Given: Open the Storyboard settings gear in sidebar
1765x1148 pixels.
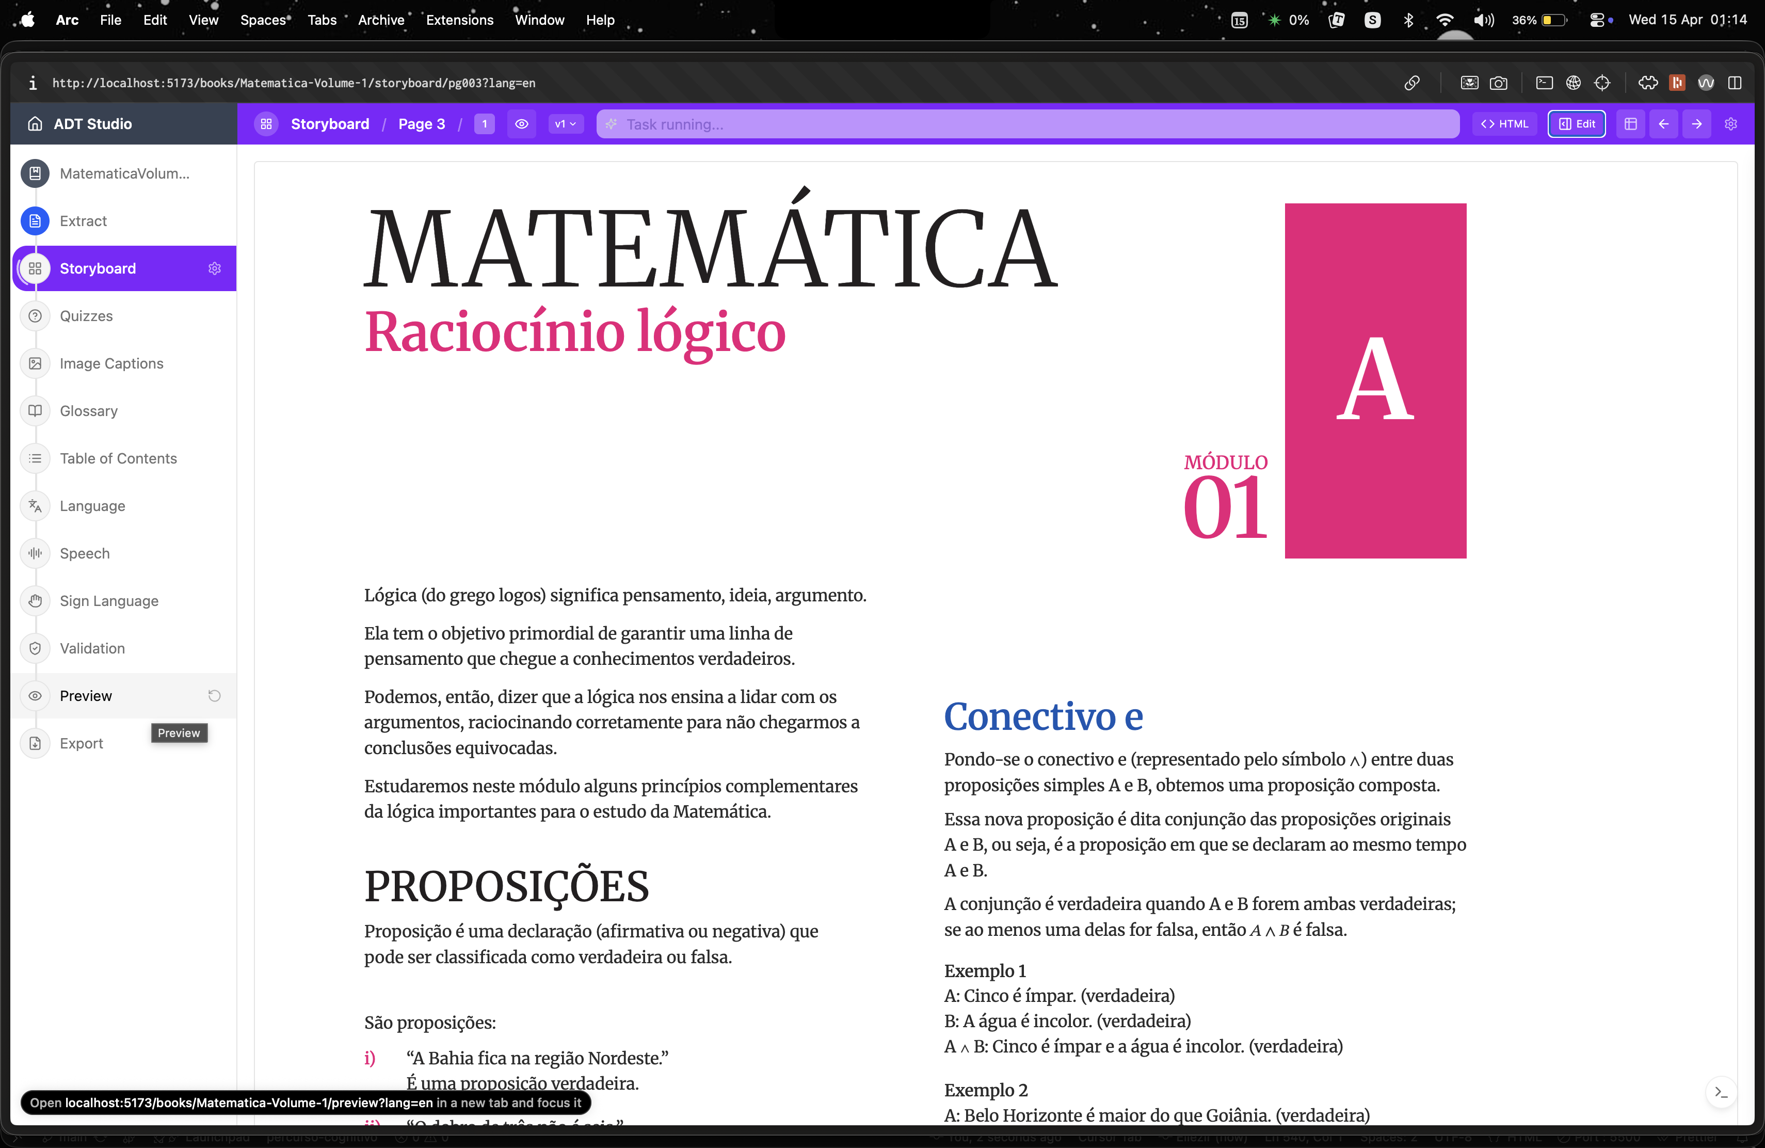Looking at the screenshot, I should tap(214, 268).
